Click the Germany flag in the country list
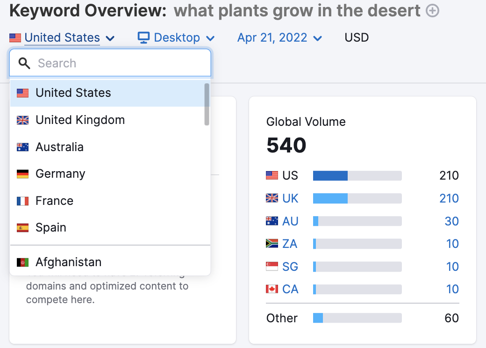The height and width of the screenshot is (348, 486). (x=22, y=174)
